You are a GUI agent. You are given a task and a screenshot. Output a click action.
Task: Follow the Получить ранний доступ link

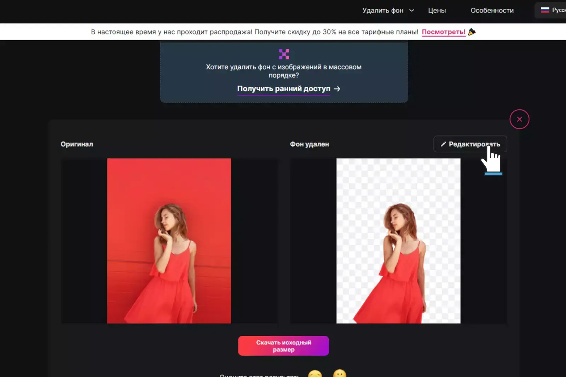(284, 88)
